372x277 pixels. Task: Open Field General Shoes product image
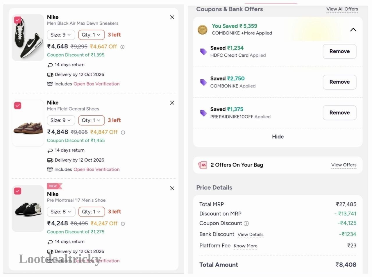click(x=28, y=123)
